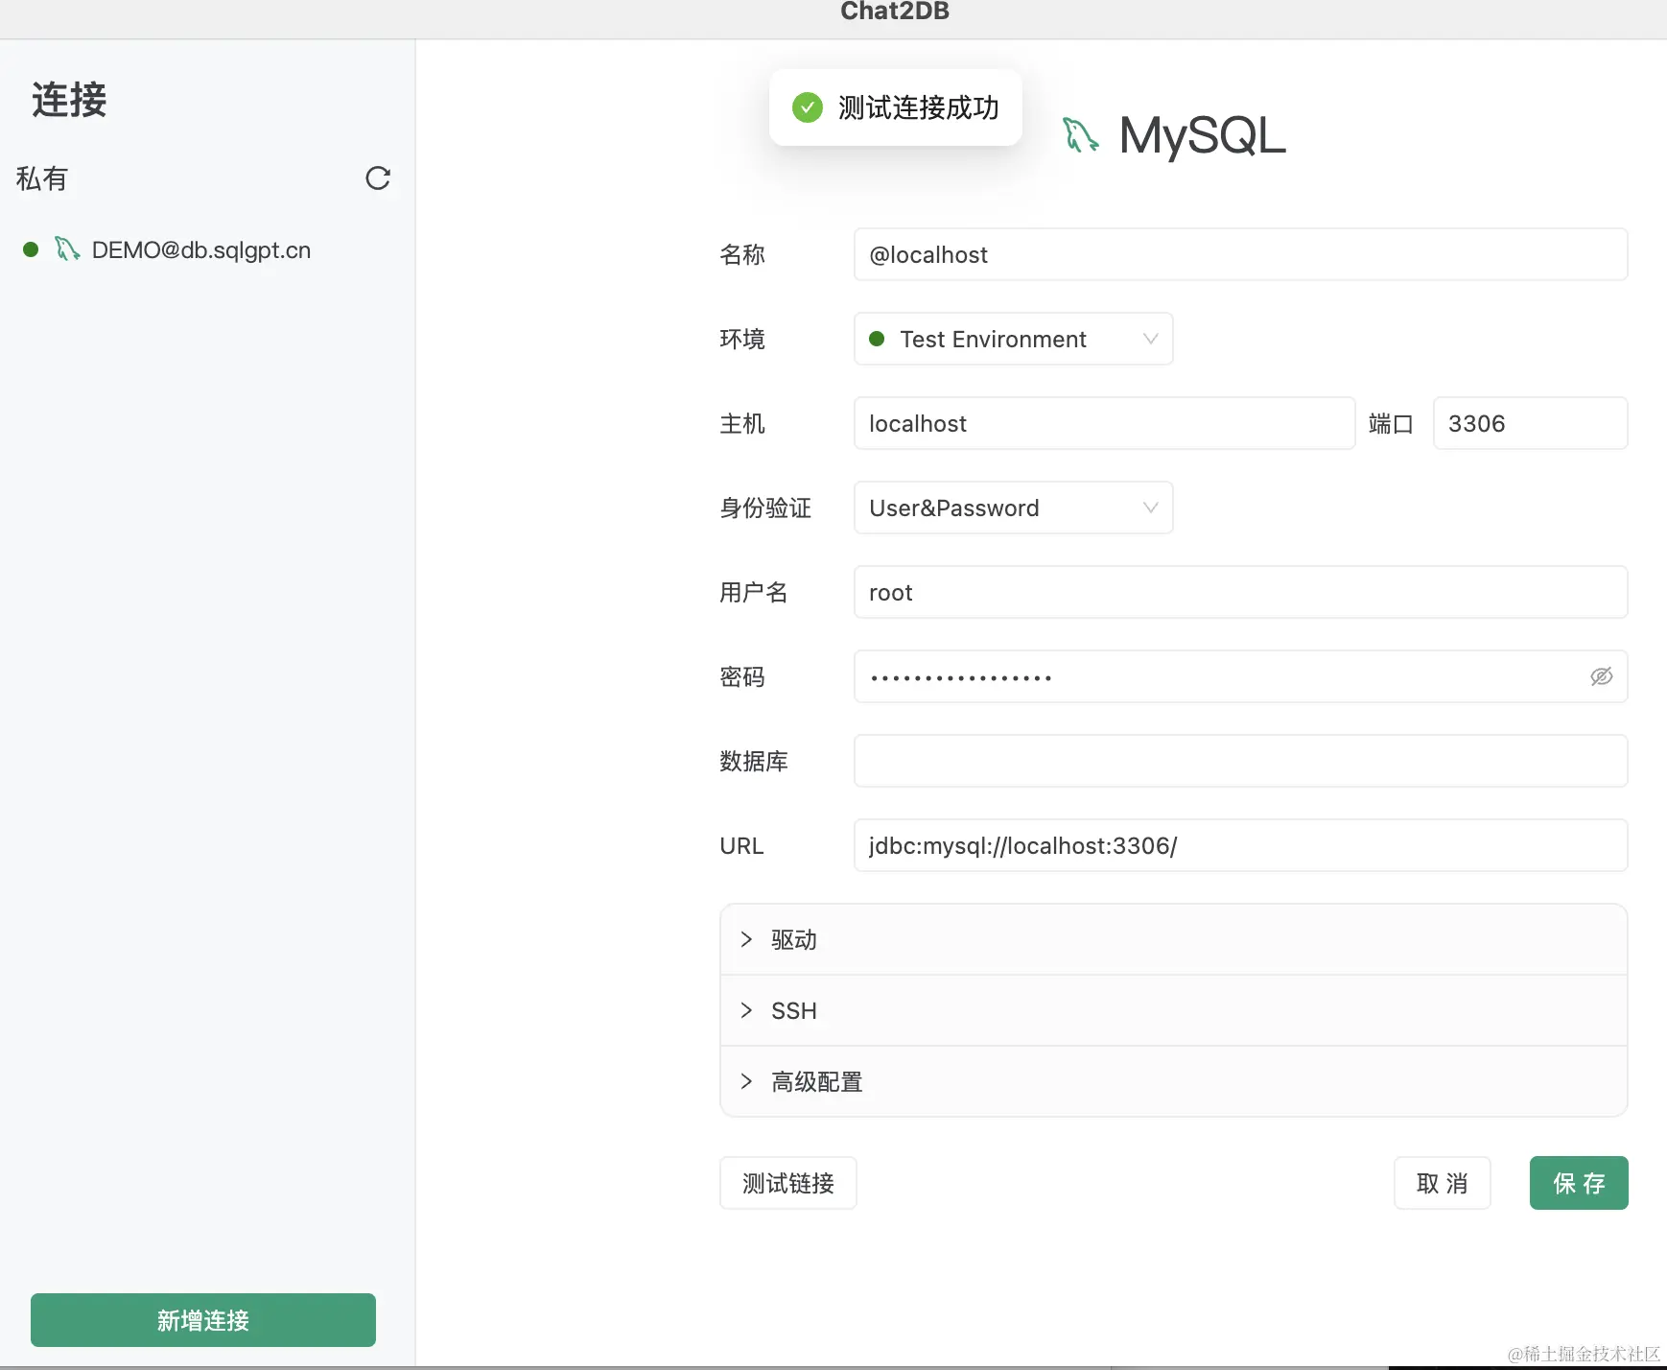Click the 私有 section label
Image resolution: width=1667 pixels, height=1370 pixels.
tap(42, 178)
